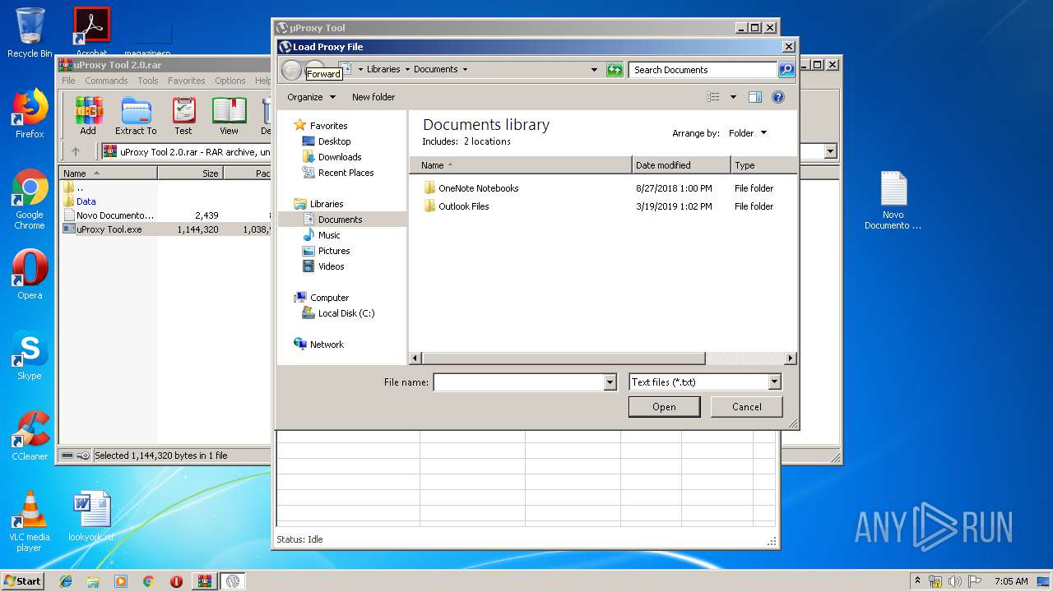Open the Help question mark icon

778,97
